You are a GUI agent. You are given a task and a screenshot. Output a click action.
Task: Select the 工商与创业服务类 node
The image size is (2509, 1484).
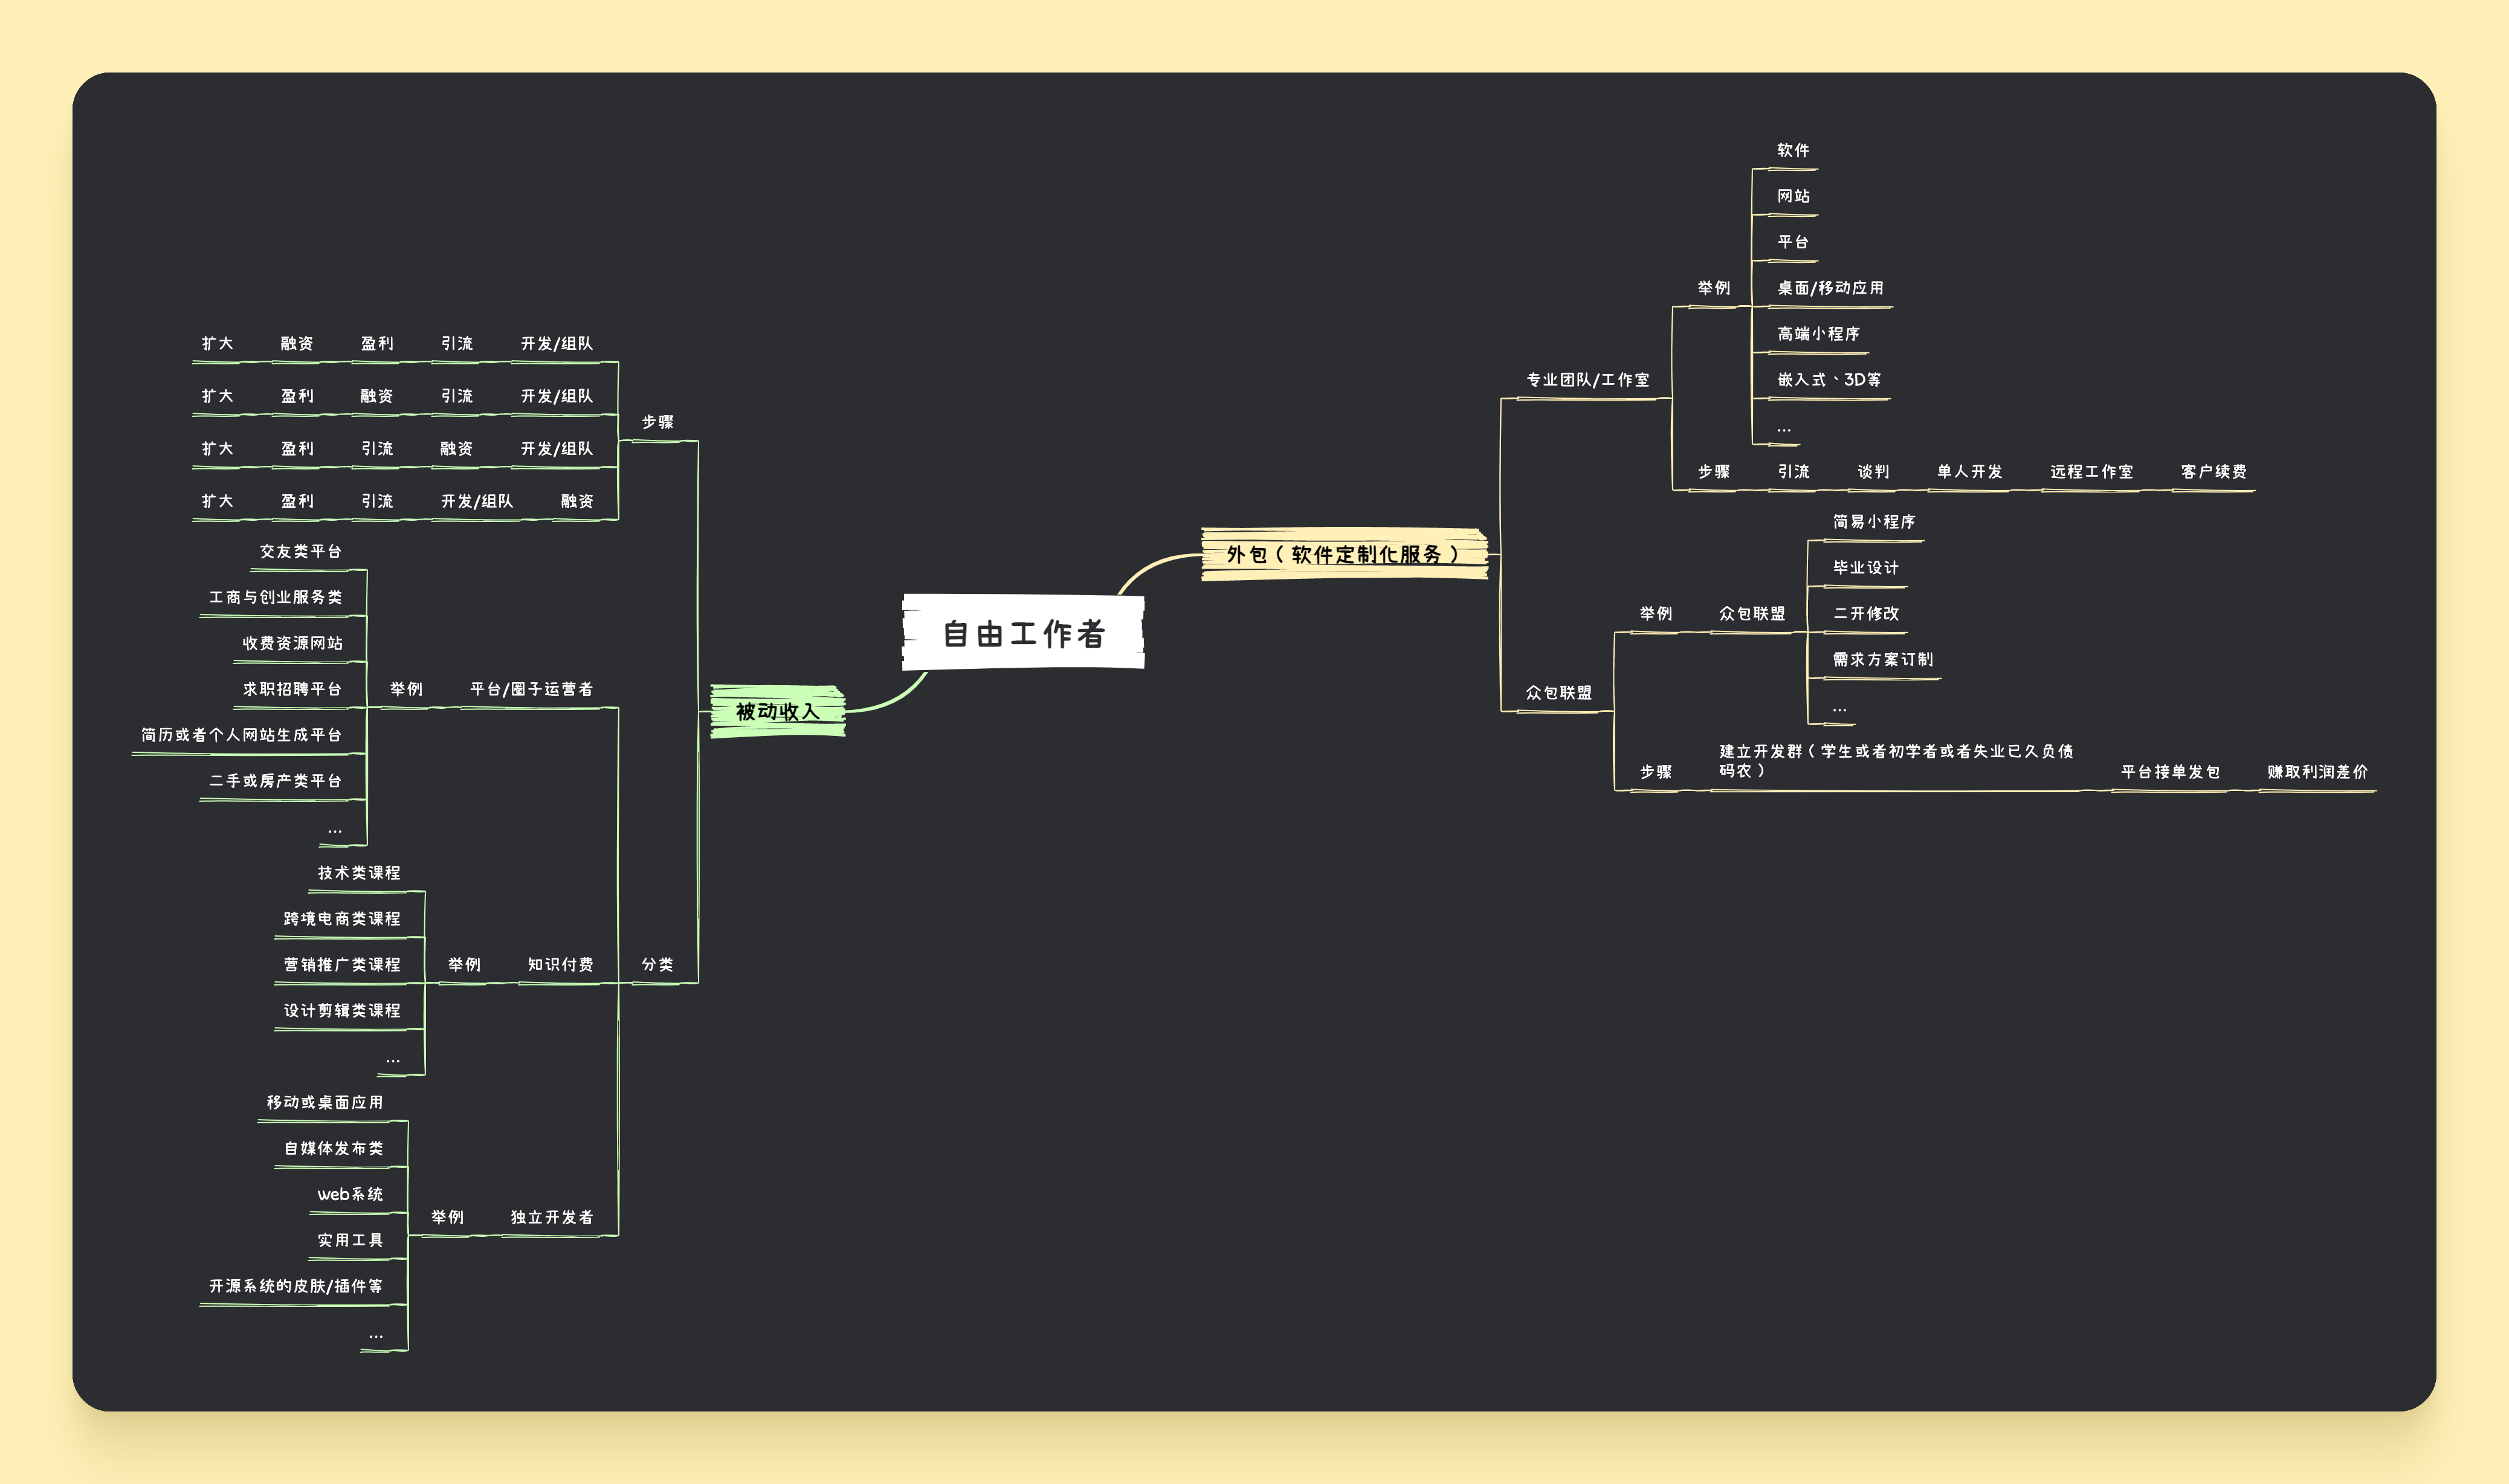275,597
